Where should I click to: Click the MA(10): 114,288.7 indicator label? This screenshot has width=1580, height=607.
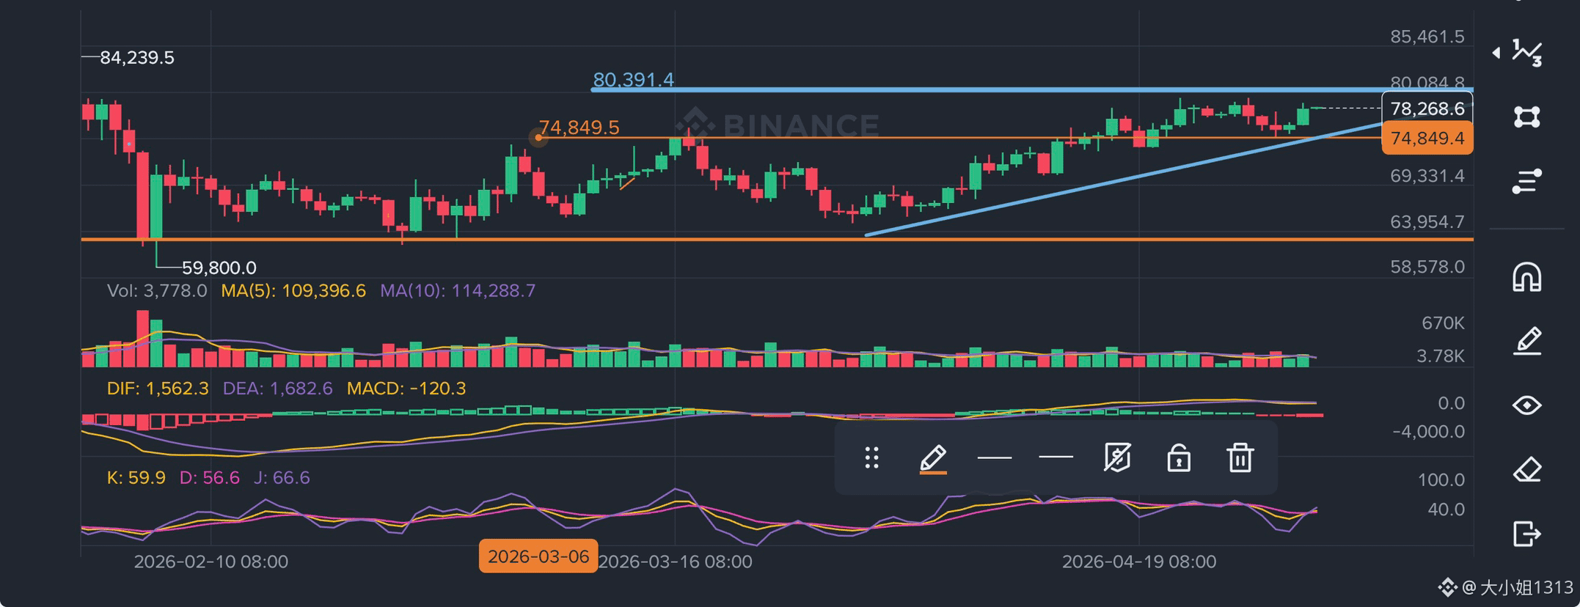pyautogui.click(x=458, y=291)
